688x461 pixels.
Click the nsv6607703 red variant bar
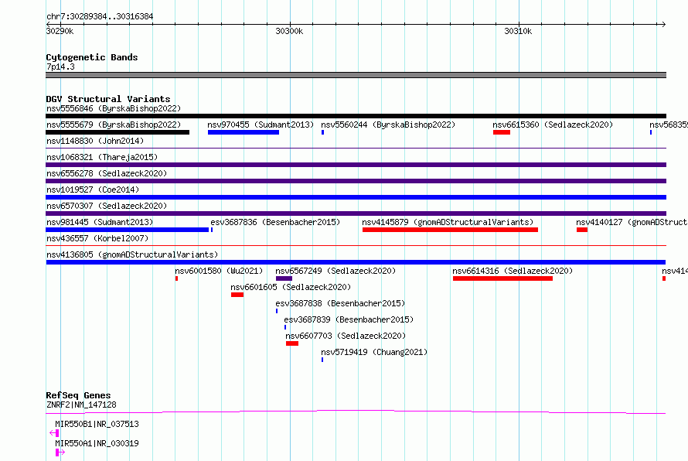coord(292,343)
